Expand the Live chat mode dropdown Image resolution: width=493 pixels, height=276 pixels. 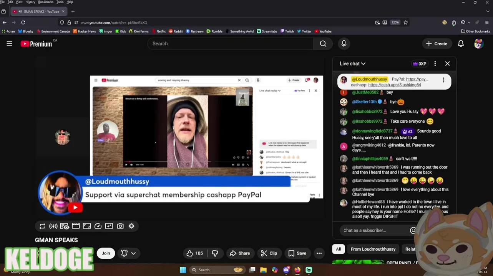pos(352,64)
